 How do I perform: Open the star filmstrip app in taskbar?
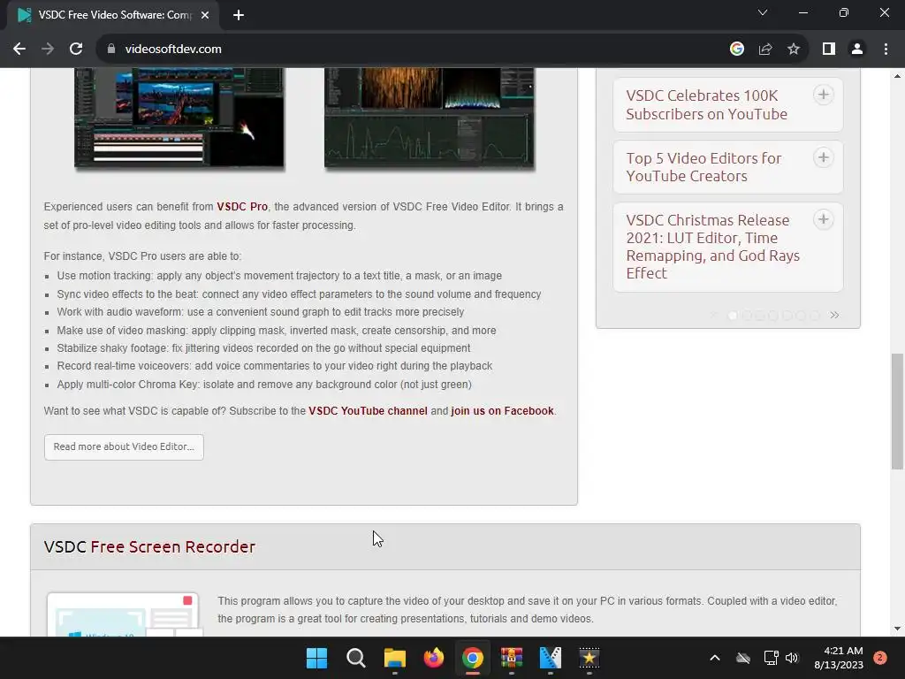tap(589, 658)
